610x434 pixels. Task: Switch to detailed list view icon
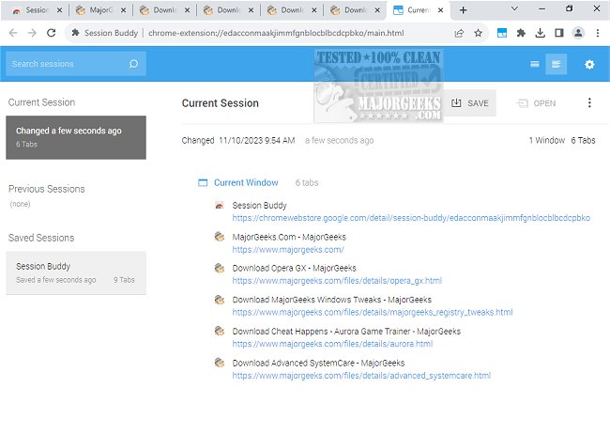coord(557,64)
